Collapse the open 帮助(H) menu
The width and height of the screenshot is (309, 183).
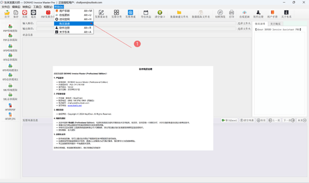[59, 7]
